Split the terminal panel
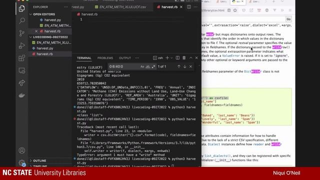The height and width of the screenshot is (180, 320). [x=177, y=58]
